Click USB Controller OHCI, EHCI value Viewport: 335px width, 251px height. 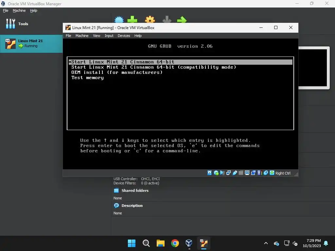click(x=150, y=179)
